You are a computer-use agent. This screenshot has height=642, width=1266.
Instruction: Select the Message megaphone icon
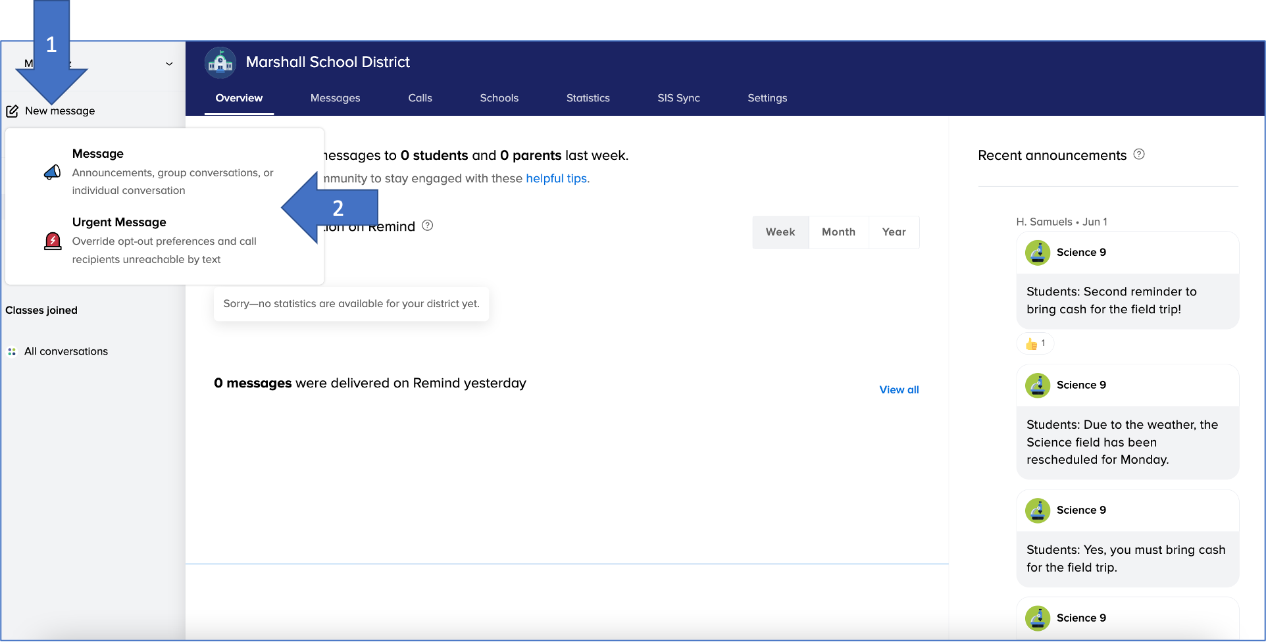pyautogui.click(x=52, y=172)
